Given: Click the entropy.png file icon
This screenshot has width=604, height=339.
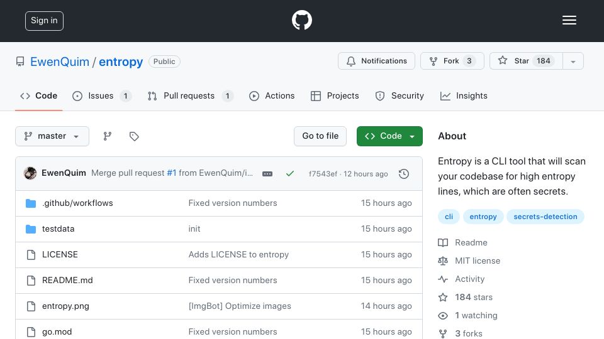Looking at the screenshot, I should [31, 306].
